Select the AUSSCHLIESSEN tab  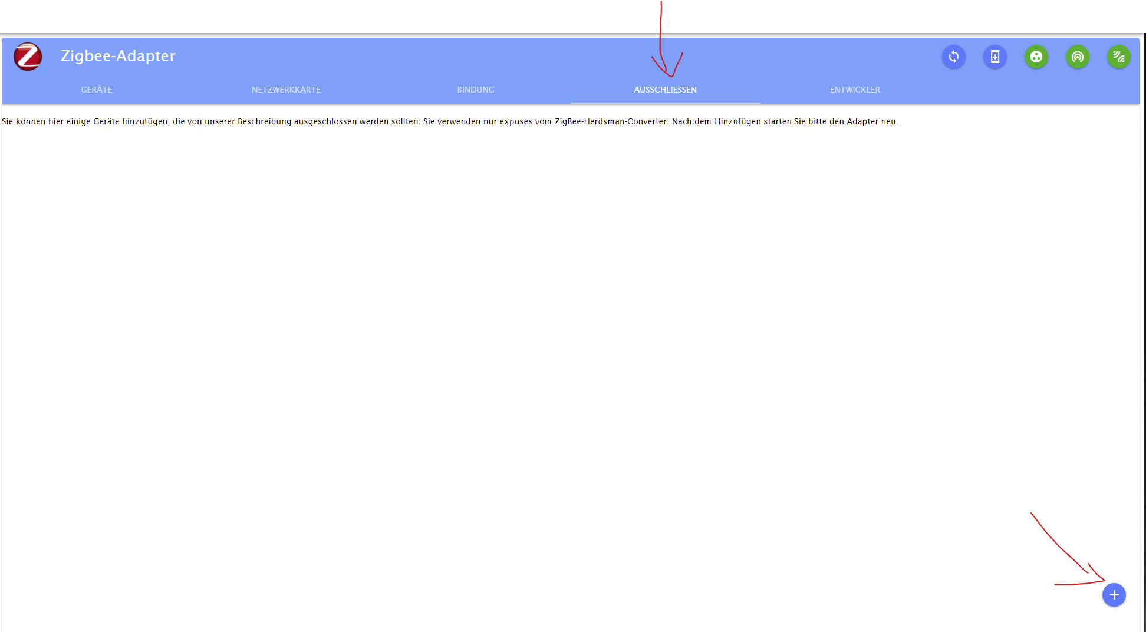pos(665,90)
